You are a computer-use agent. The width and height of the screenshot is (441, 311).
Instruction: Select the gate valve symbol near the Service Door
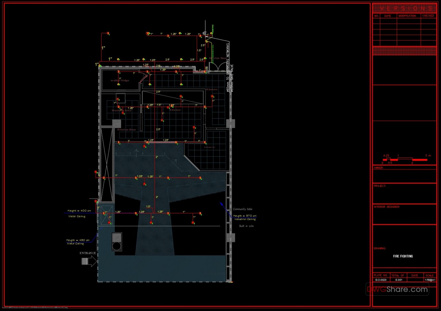tap(205, 34)
